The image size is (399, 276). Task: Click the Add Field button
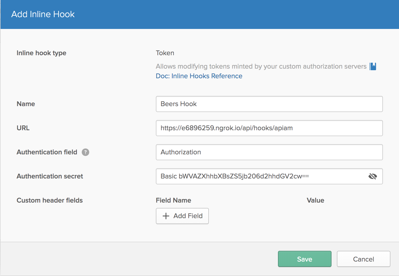(x=182, y=216)
